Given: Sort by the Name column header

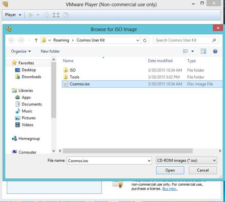Looking at the screenshot, I should (68, 61).
